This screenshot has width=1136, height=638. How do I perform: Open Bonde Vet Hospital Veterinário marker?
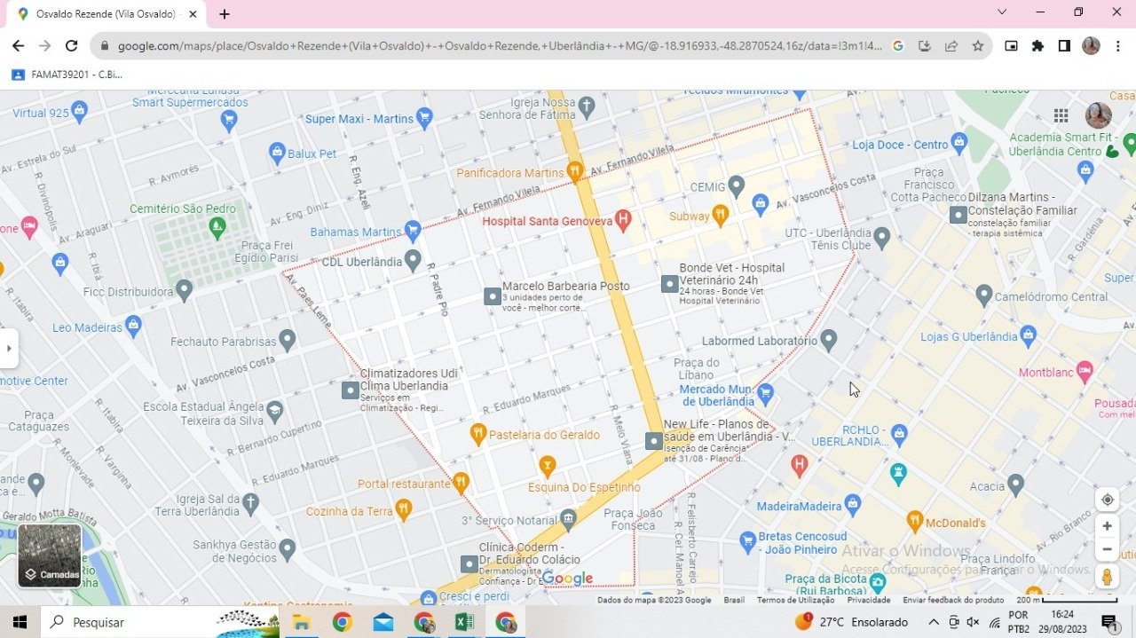(669, 284)
